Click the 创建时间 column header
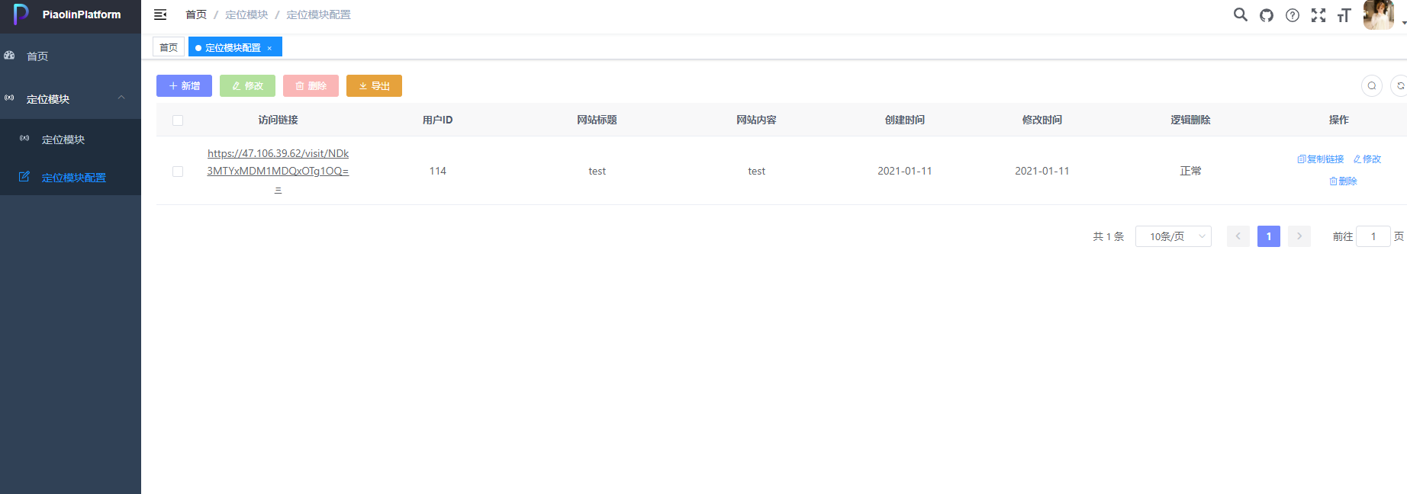 pos(905,120)
